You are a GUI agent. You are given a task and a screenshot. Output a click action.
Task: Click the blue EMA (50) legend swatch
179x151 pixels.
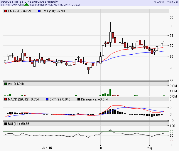point(39,11)
